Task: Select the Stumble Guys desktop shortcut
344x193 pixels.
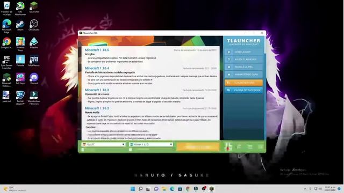Action: tap(20, 44)
